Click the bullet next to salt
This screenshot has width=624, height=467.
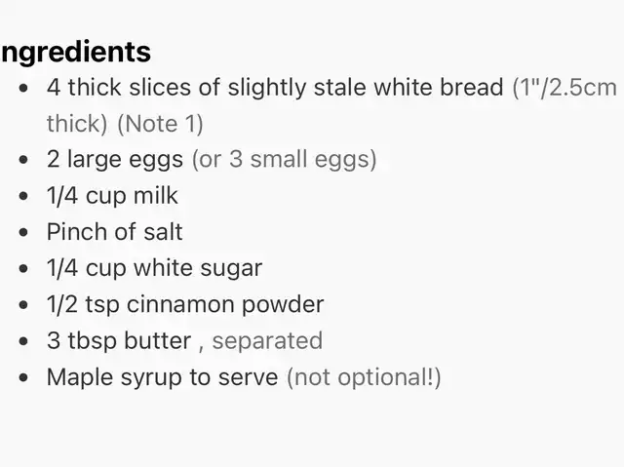pos(23,232)
